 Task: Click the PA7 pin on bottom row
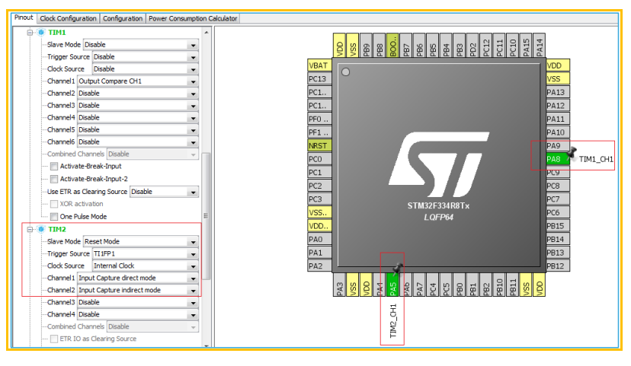pos(419,285)
